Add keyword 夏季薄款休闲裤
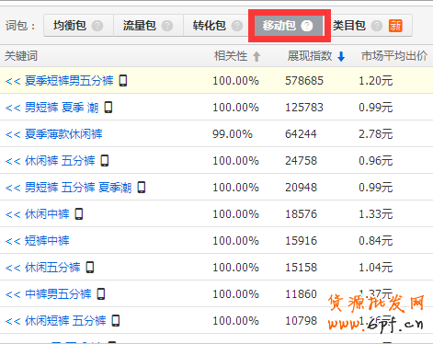 coord(54,134)
